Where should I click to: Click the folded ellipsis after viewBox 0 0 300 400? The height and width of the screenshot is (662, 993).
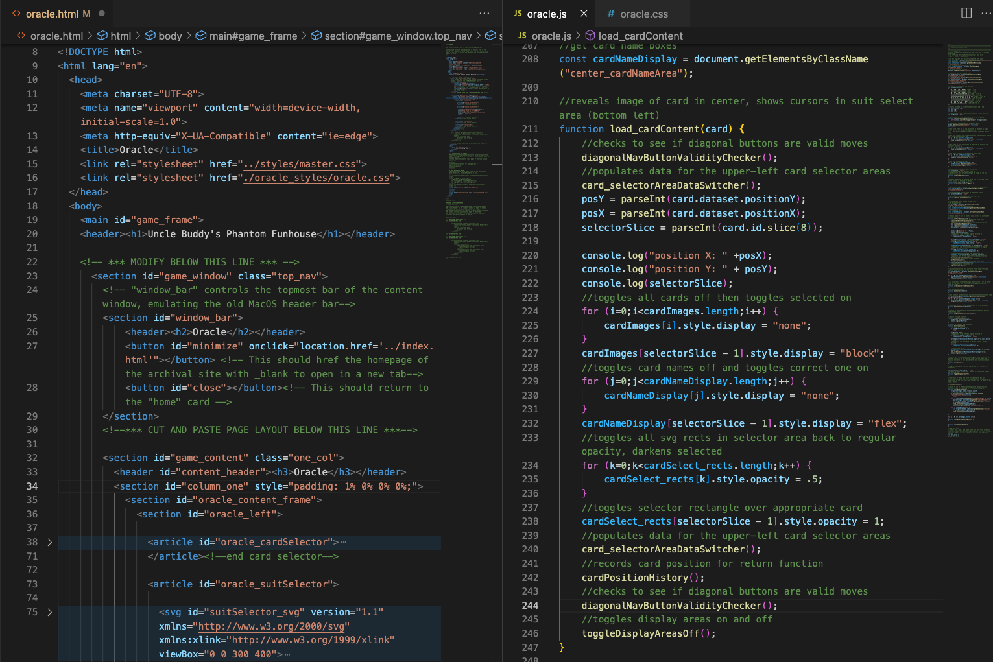(287, 654)
